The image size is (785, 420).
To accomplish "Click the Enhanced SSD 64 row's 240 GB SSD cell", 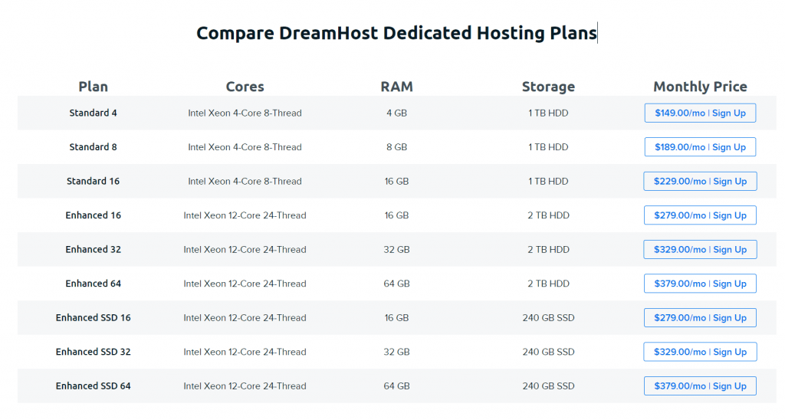I will (x=548, y=386).
